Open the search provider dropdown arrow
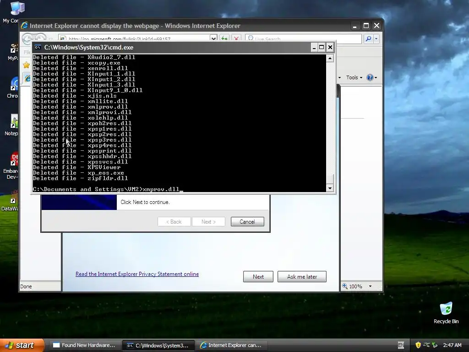The image size is (469, 352). click(x=376, y=38)
